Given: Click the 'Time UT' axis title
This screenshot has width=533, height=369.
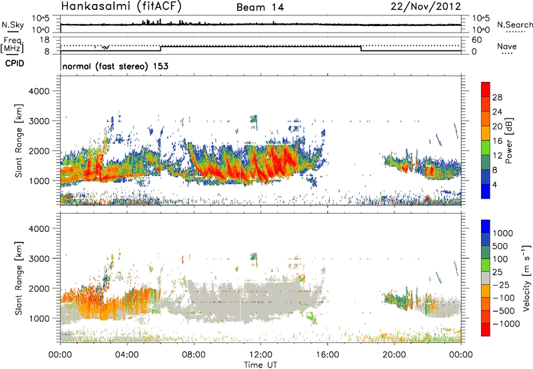Looking at the screenshot, I should pos(261,364).
